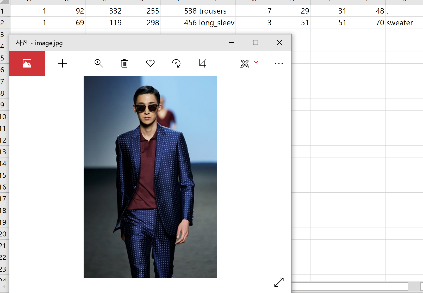
Task: Click the Photos window title 'image.jpg'
Action: (x=49, y=43)
